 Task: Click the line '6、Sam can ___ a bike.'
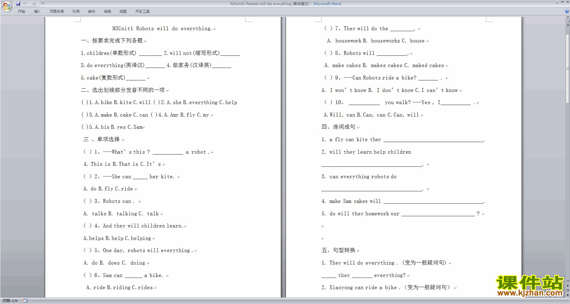tap(123, 275)
